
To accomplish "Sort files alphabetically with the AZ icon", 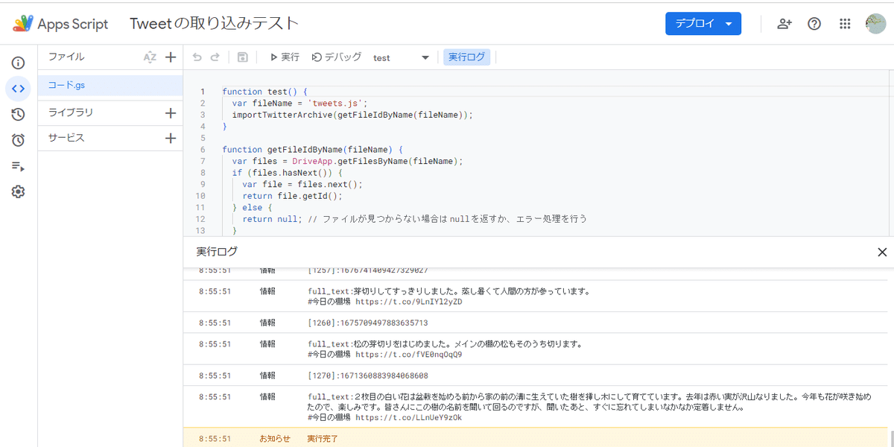I will 150,57.
